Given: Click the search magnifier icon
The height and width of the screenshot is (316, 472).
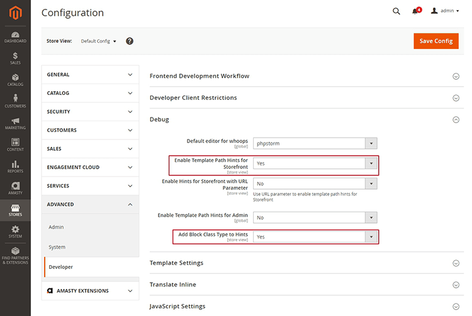Looking at the screenshot, I should click(396, 11).
